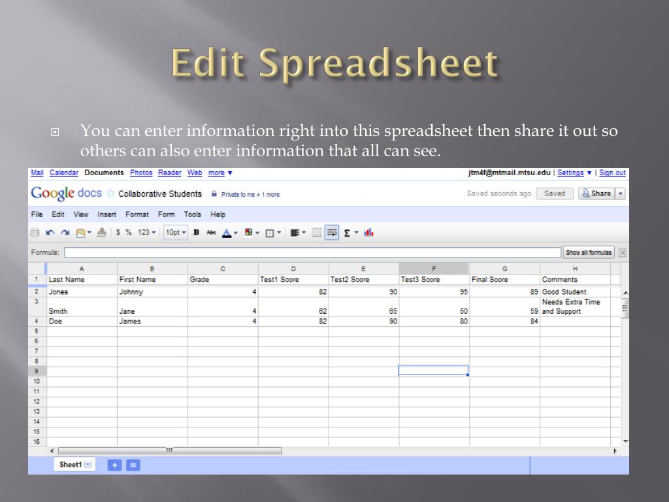669x502 pixels.
Task: Open the Edit menu
Action: click(58, 214)
